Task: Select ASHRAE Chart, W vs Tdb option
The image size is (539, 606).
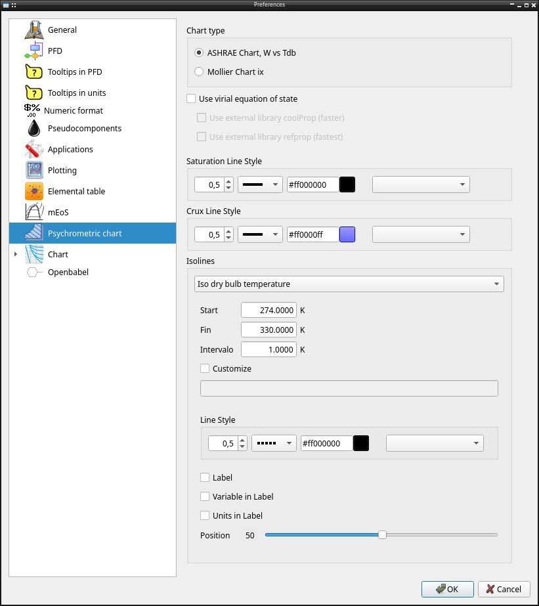Action: click(246, 53)
